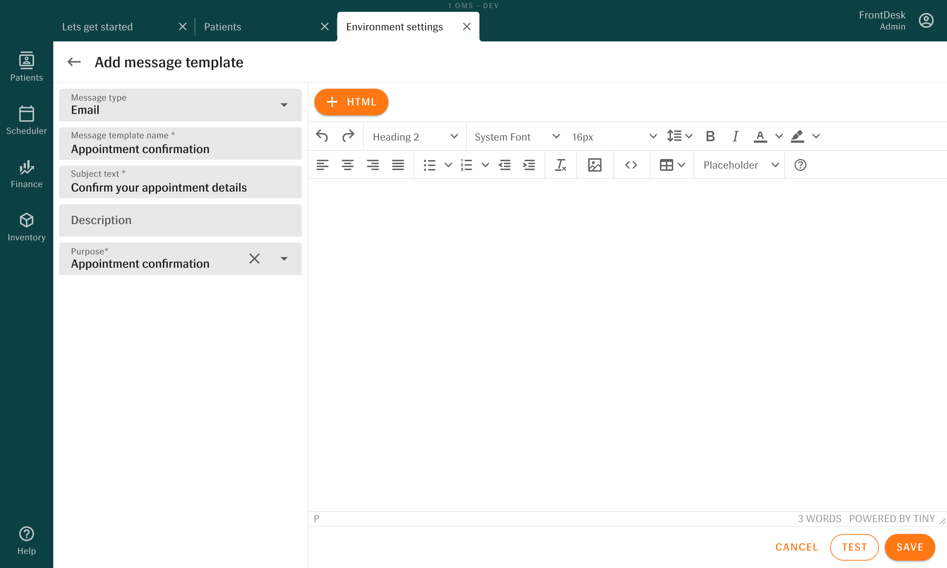Click the Clear formatting icon

click(560, 165)
